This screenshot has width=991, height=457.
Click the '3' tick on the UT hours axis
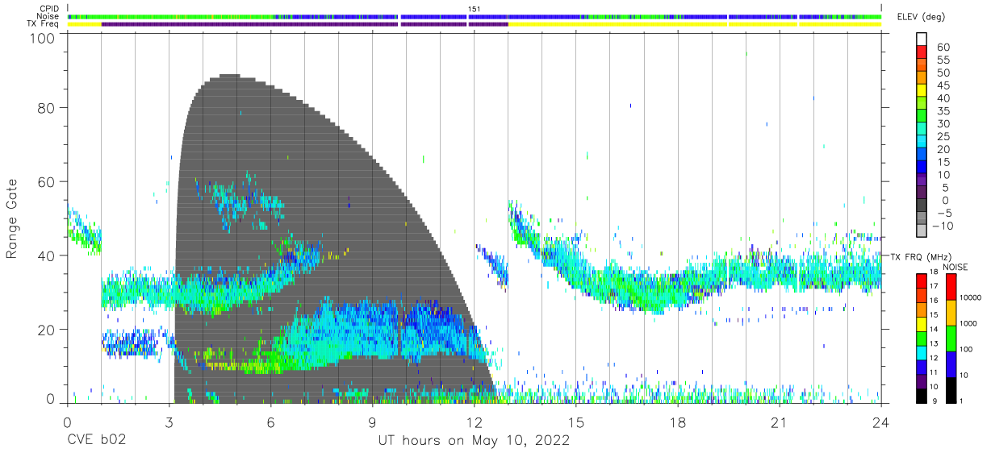[x=169, y=422]
